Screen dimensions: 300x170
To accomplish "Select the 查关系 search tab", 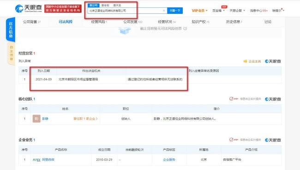I will (x=117, y=6).
